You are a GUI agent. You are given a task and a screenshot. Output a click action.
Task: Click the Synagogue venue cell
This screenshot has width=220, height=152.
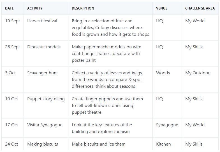(x=167, y=125)
